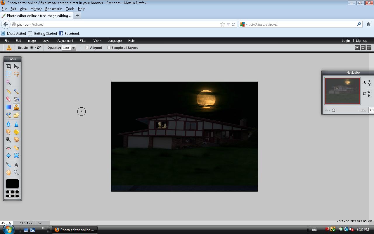Select the Hand pan tool

[8, 173]
